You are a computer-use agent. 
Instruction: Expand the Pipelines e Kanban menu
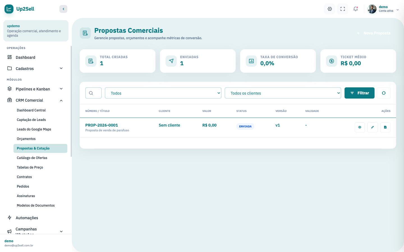36,89
